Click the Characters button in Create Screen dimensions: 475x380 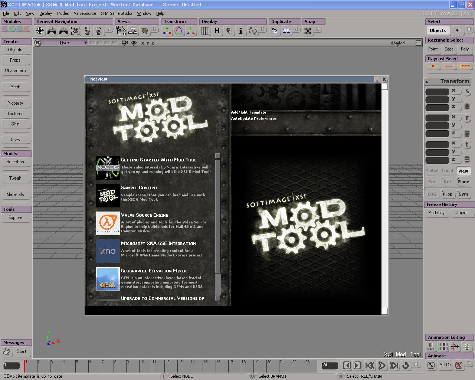click(15, 71)
